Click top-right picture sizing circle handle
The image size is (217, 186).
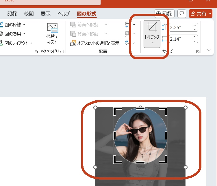pos(186,108)
